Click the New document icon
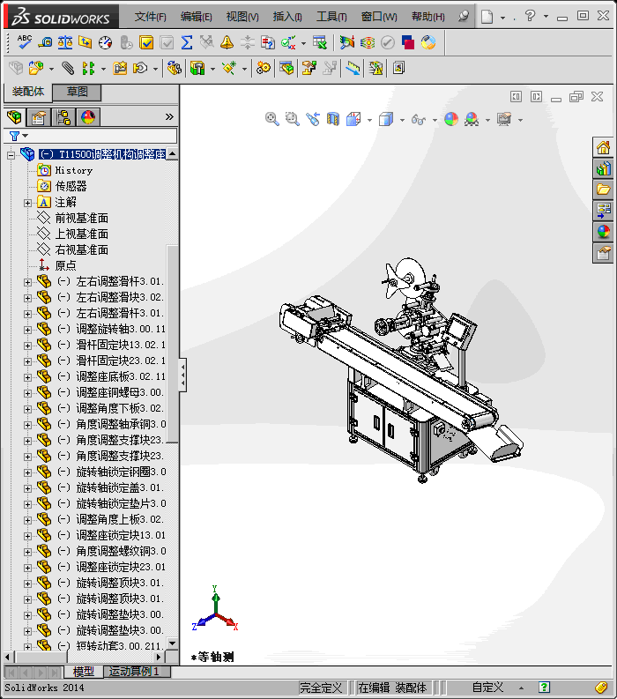This screenshot has width=617, height=699. coord(487,17)
